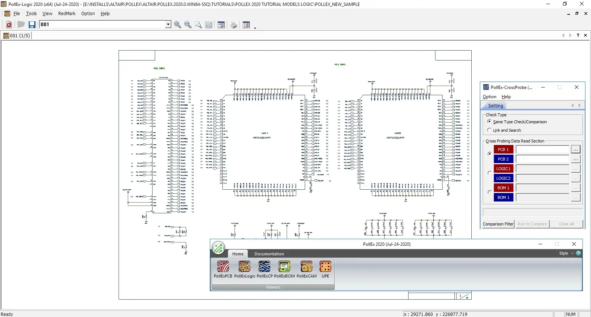Go to next sheet tab with right arrow

pos(570,35)
